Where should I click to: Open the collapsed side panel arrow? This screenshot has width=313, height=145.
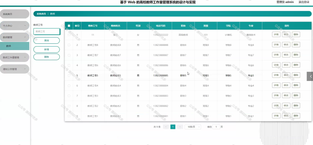point(310,76)
